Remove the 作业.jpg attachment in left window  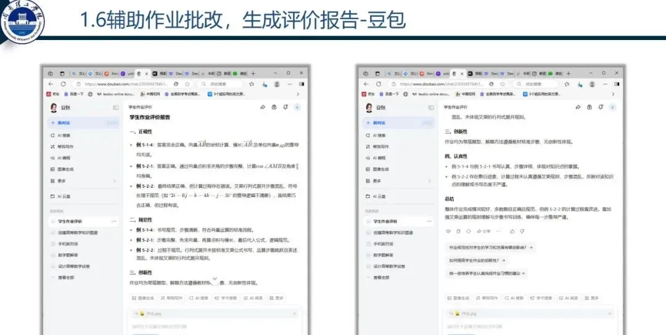[294, 313]
